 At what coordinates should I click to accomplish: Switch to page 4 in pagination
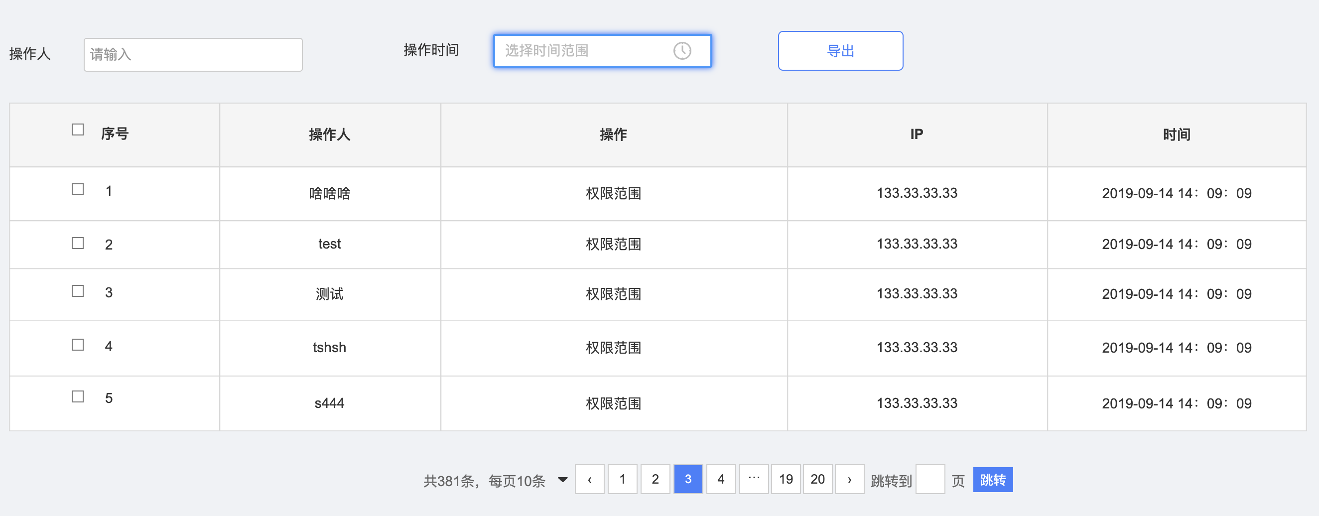(x=720, y=480)
